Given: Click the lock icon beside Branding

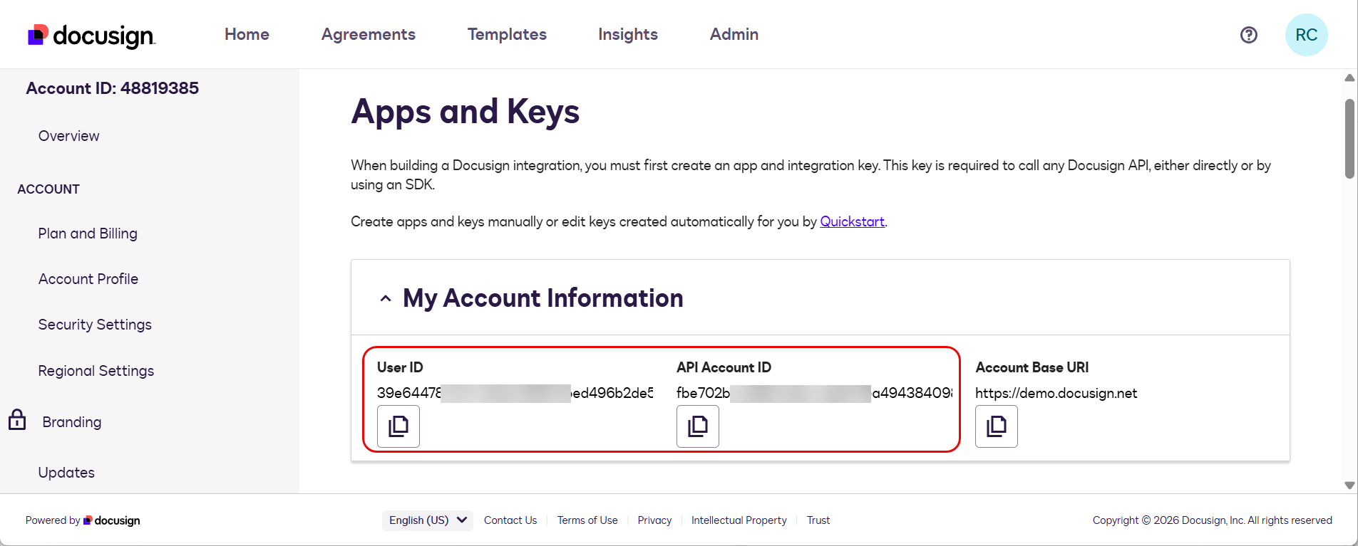Looking at the screenshot, I should (x=17, y=420).
